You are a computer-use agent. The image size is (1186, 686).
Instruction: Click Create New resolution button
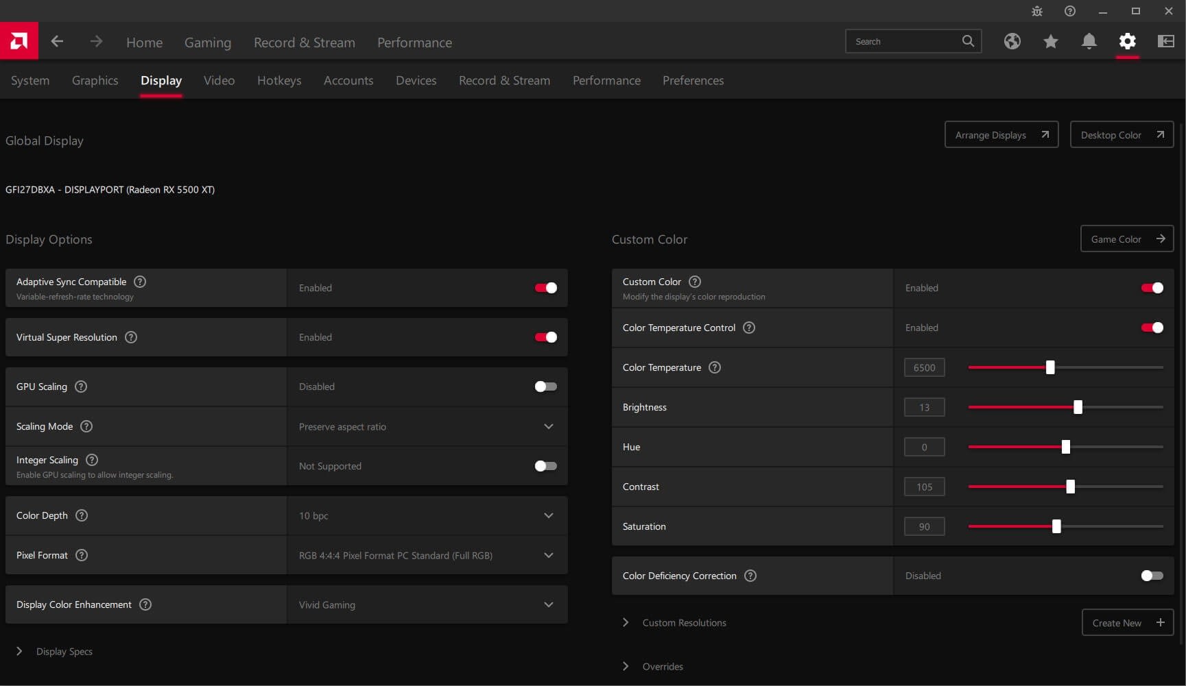pyautogui.click(x=1128, y=622)
